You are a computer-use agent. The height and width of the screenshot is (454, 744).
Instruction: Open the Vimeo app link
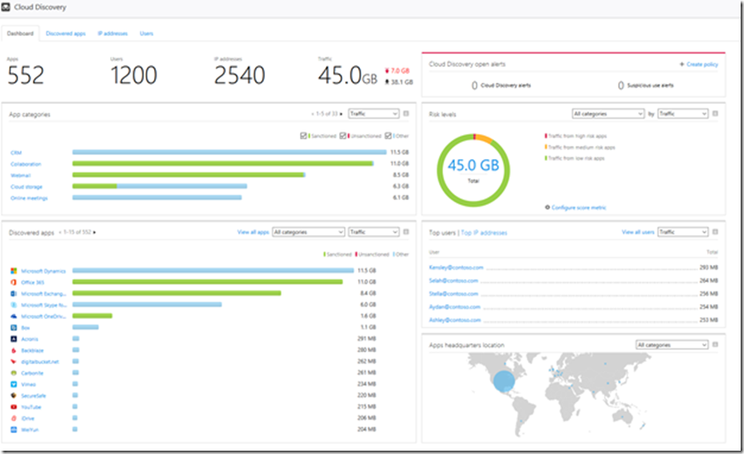pyautogui.click(x=28, y=384)
